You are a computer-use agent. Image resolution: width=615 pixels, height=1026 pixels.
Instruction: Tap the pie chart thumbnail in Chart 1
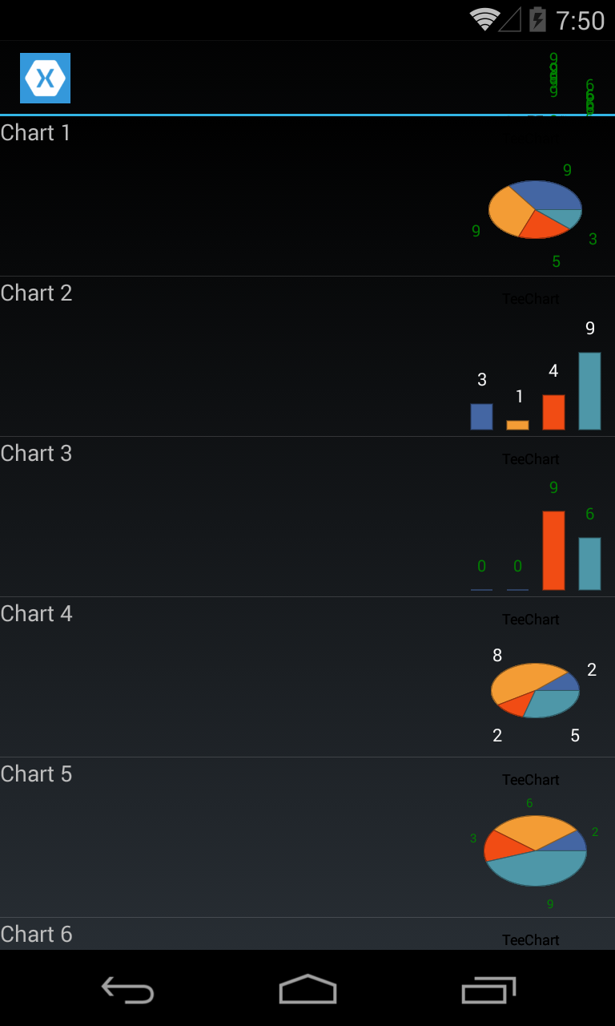pyautogui.click(x=535, y=210)
